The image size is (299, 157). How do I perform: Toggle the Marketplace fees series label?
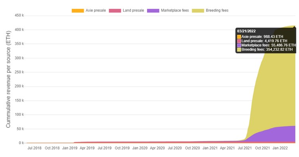(x=175, y=10)
